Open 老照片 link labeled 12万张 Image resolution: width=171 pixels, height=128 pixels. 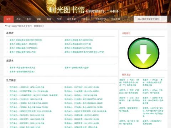point(84,52)
